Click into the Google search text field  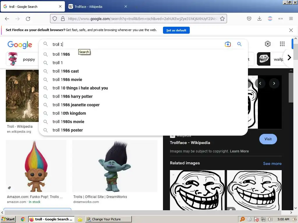pos(137,44)
